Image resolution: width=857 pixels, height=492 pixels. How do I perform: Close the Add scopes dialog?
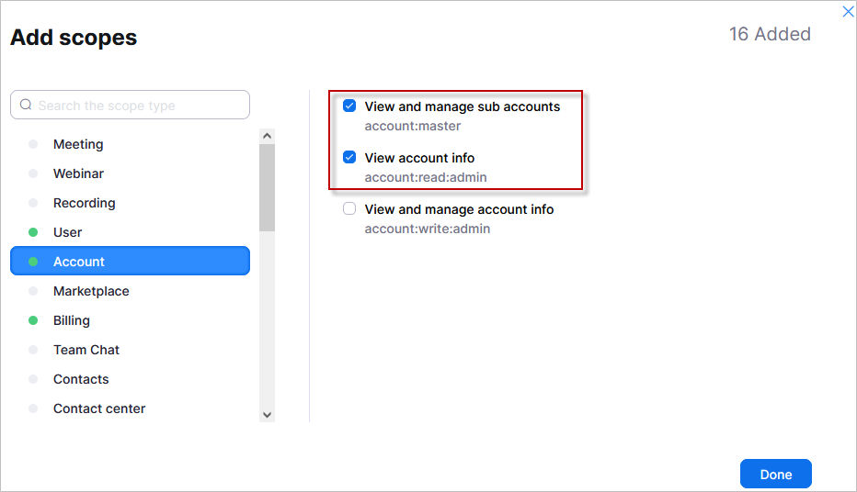(848, 11)
